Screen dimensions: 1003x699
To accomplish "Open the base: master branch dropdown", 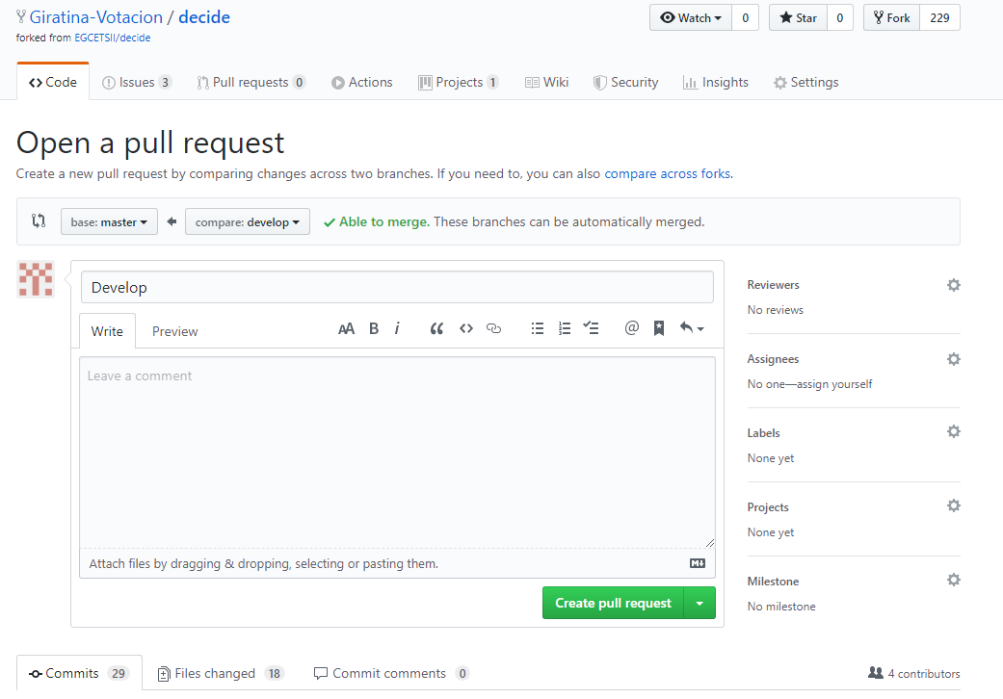I will 110,221.
